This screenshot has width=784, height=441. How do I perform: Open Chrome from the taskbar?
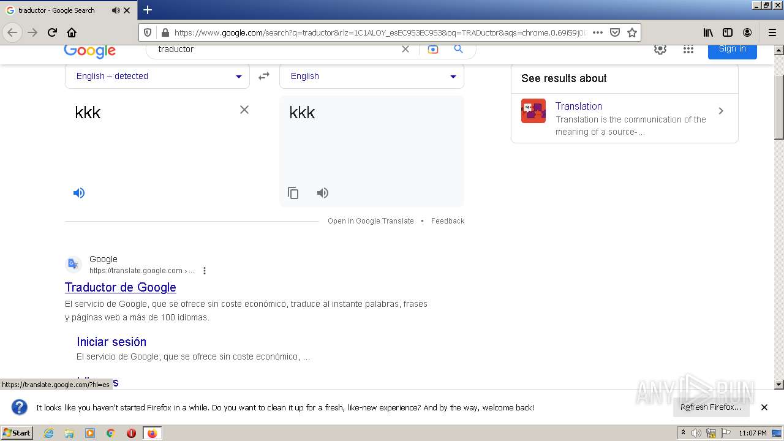[x=111, y=433]
